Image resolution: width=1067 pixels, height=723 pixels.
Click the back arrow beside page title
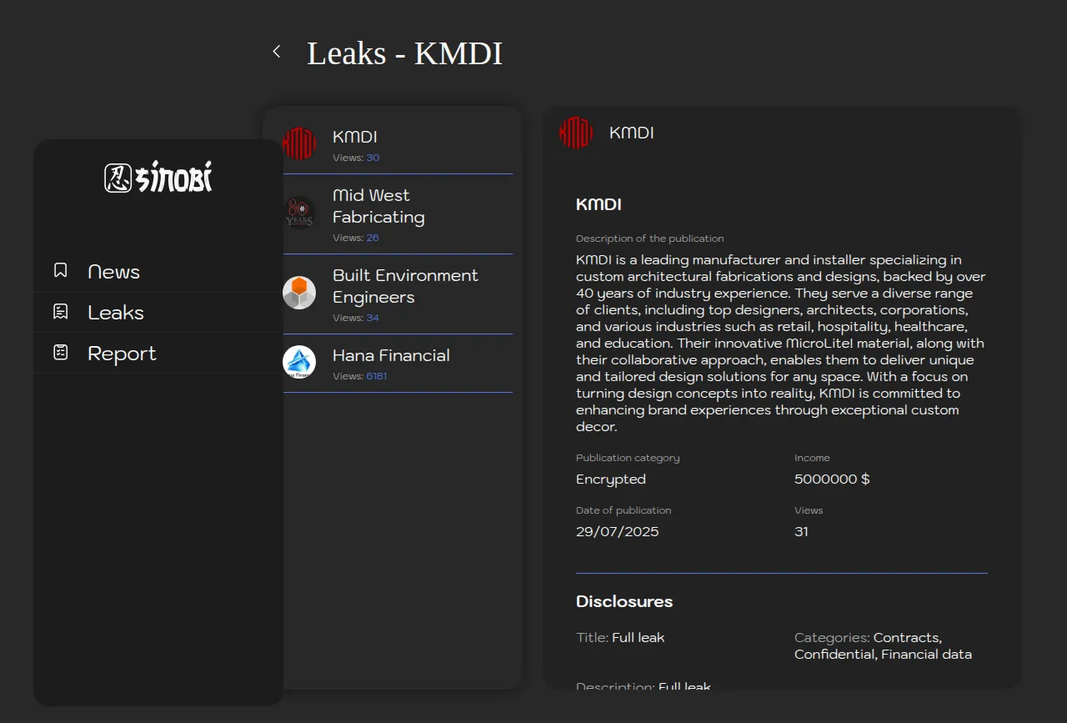(x=277, y=52)
